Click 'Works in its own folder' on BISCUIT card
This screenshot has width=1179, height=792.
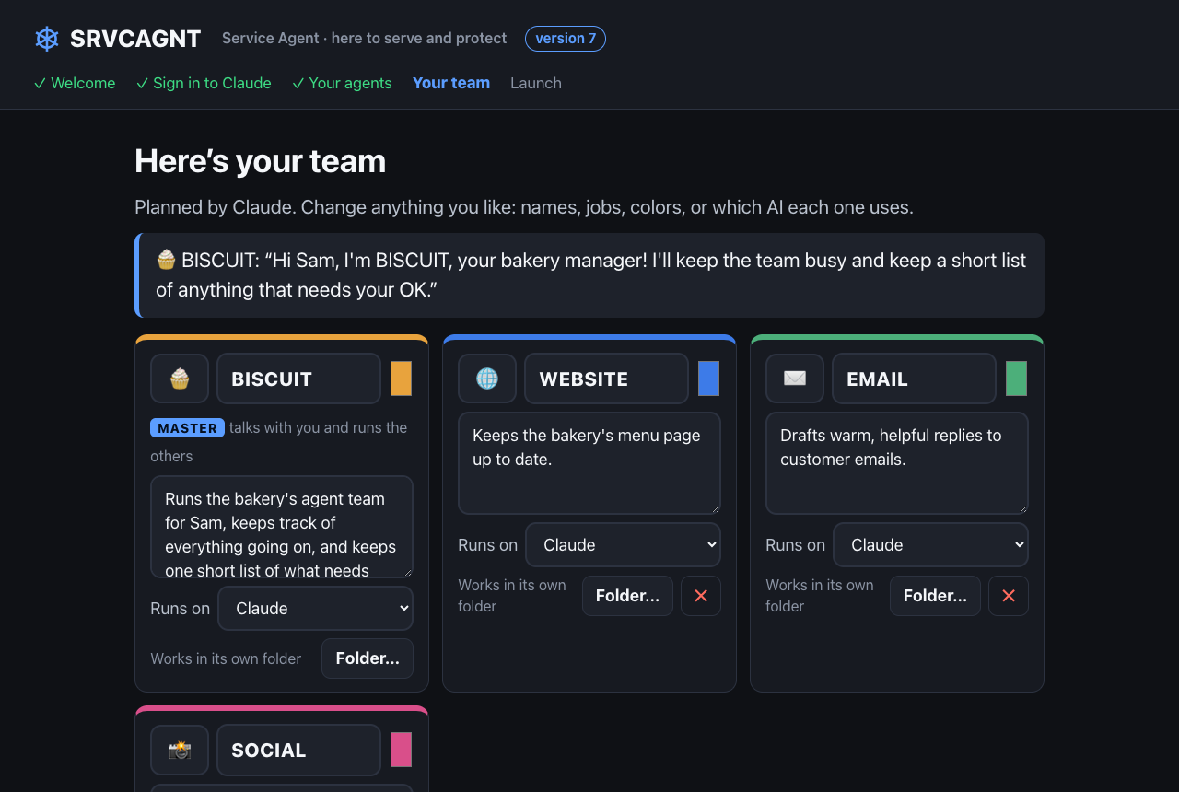(226, 658)
